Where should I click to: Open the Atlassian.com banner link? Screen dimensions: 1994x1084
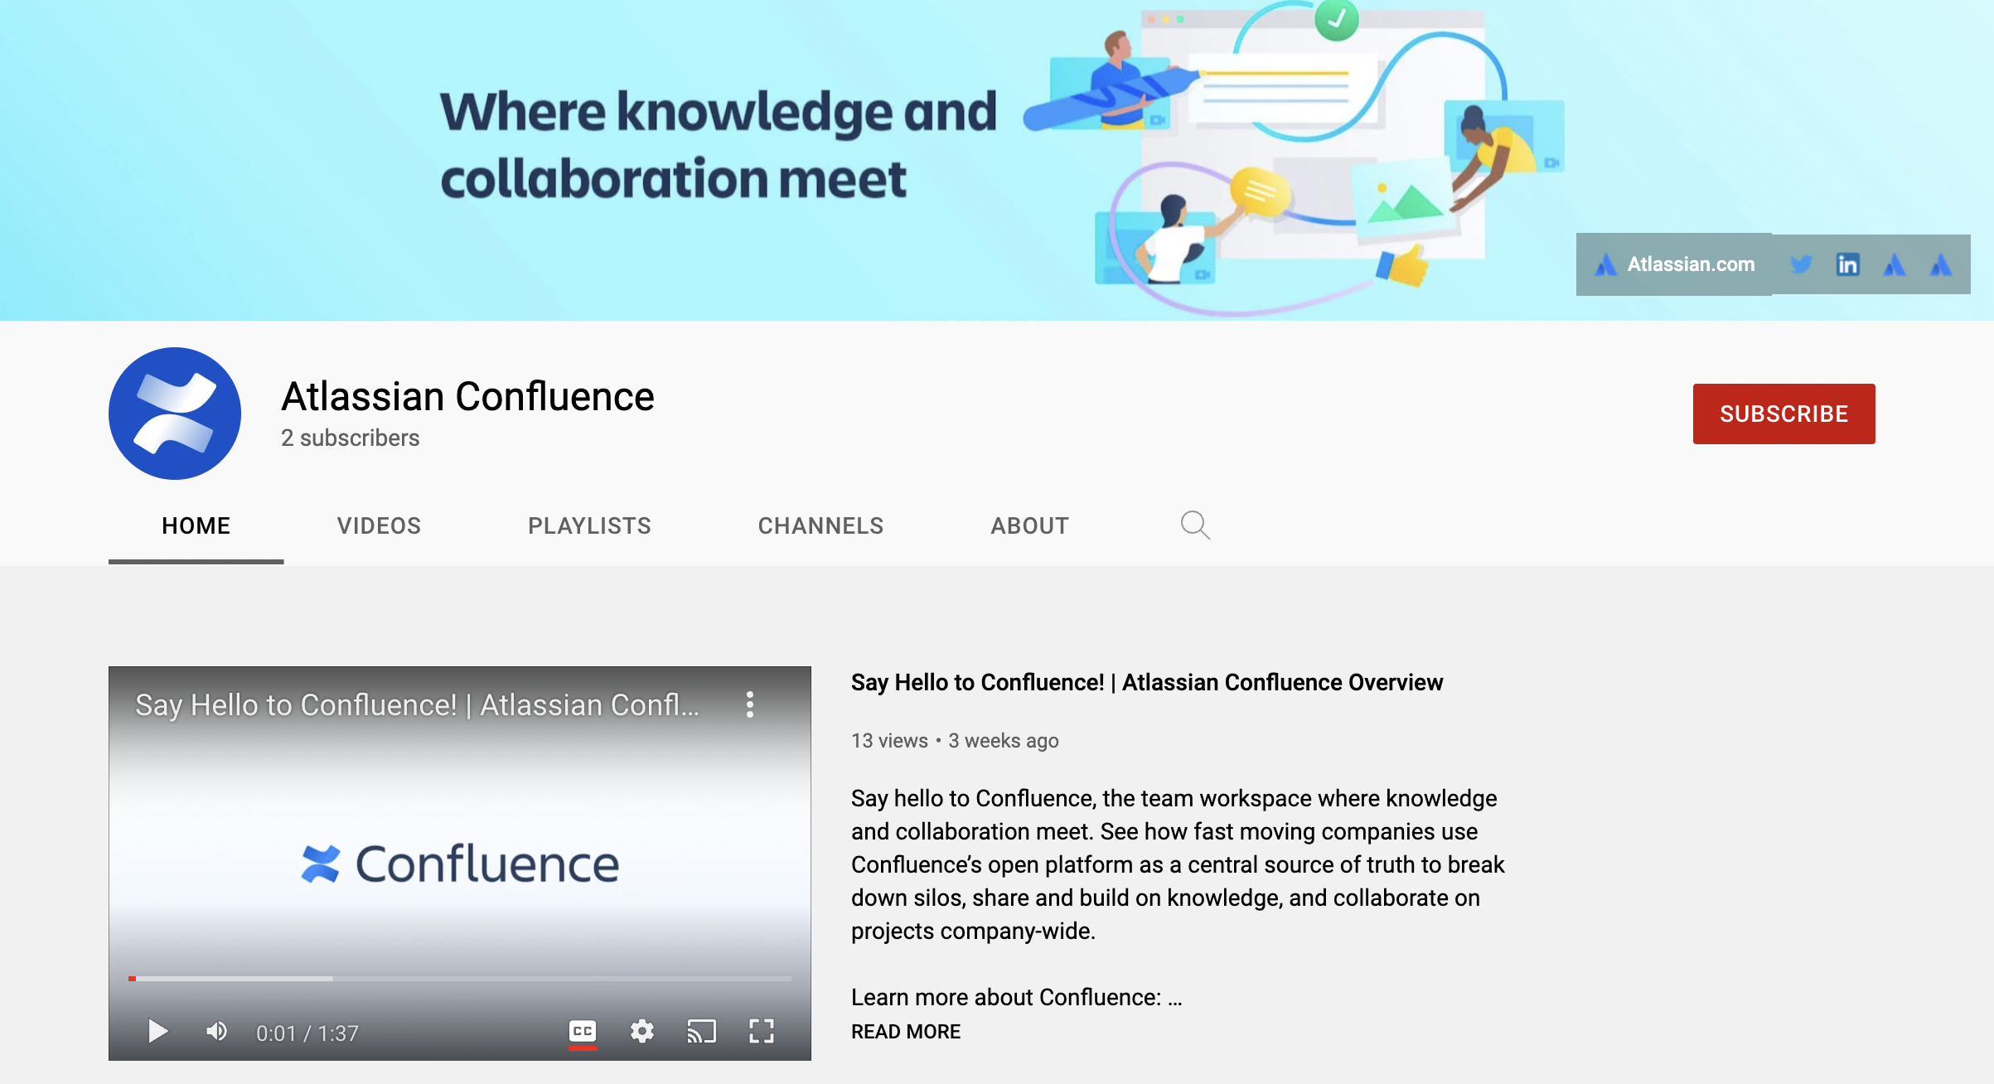pyautogui.click(x=1674, y=264)
